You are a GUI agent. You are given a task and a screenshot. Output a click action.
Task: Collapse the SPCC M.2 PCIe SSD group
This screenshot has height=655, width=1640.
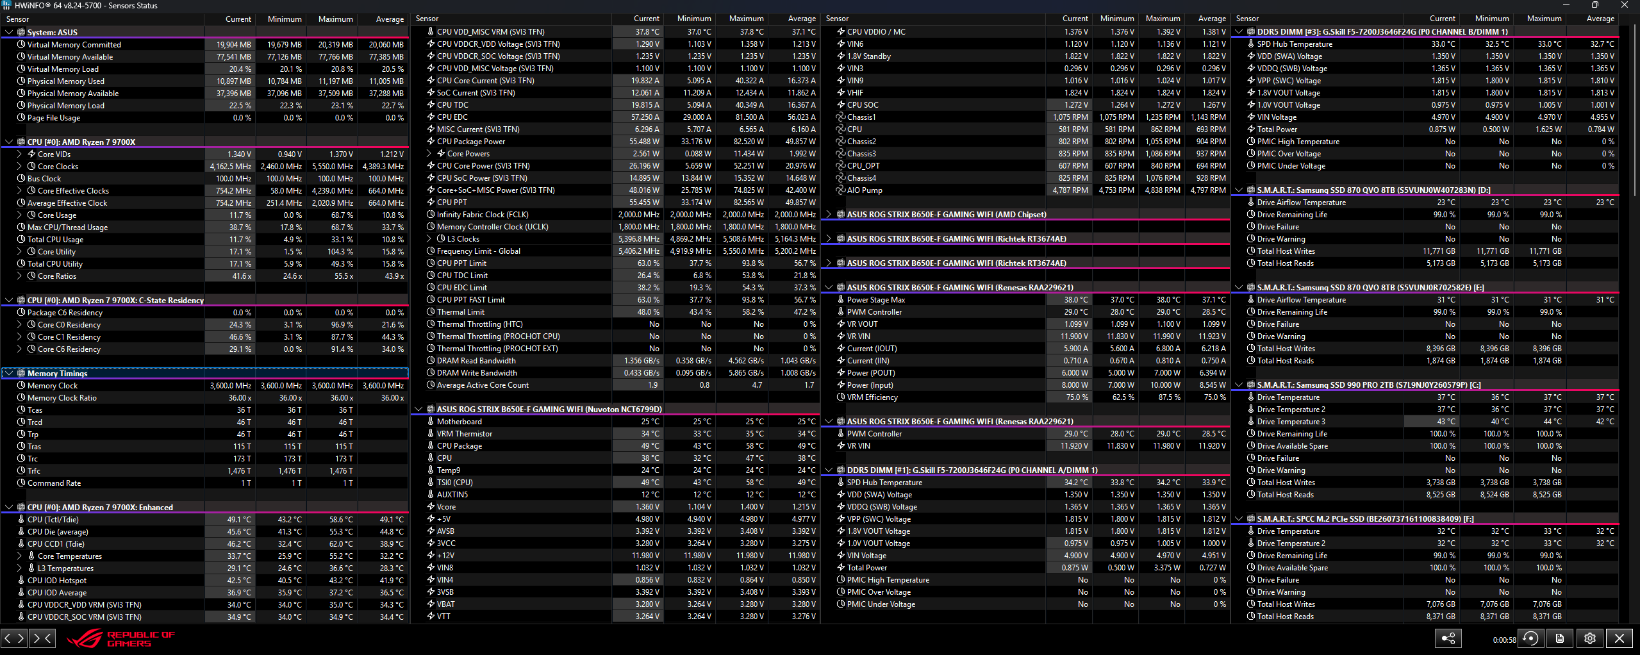click(1239, 519)
